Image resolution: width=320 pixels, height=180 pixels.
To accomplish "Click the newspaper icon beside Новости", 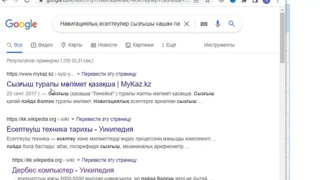I will click(93, 45).
